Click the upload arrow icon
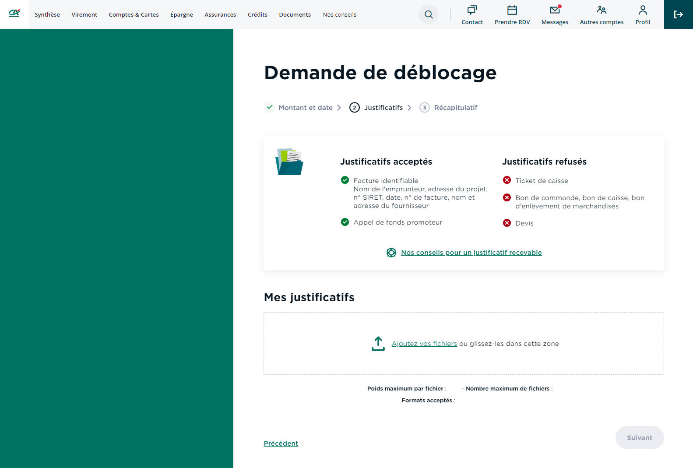Image resolution: width=693 pixels, height=468 pixels. [x=378, y=344]
